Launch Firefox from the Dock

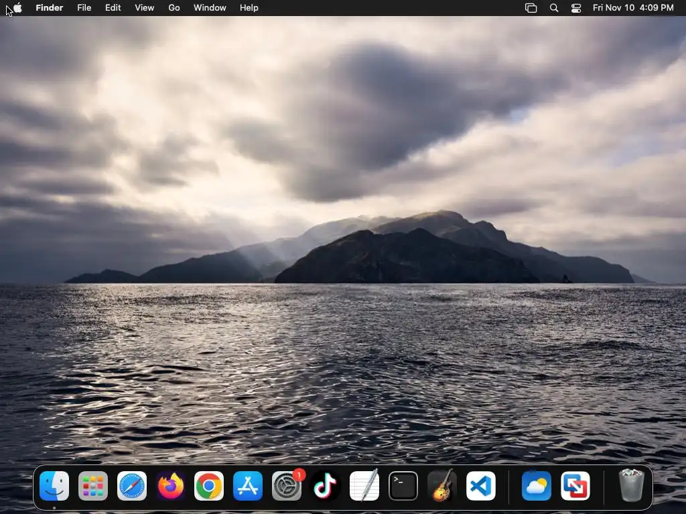click(171, 486)
